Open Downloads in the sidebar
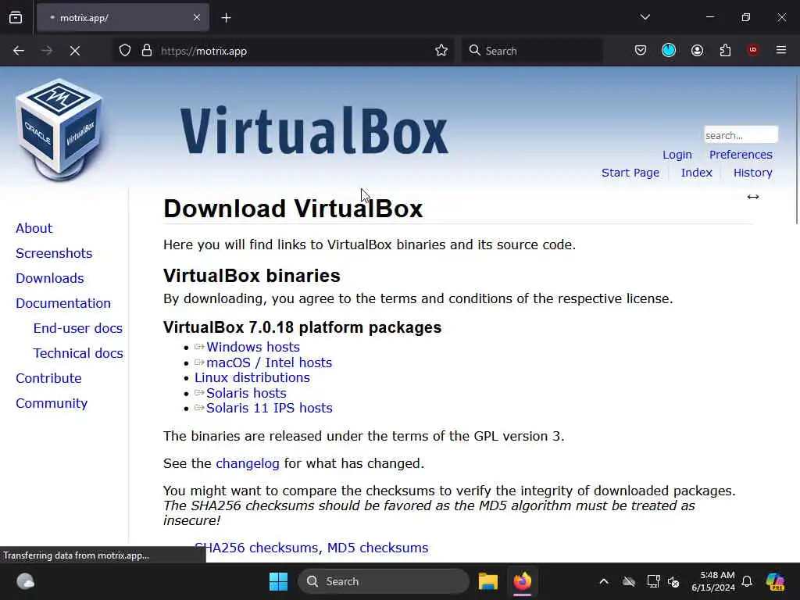This screenshot has height=600, width=800. pyautogui.click(x=50, y=278)
